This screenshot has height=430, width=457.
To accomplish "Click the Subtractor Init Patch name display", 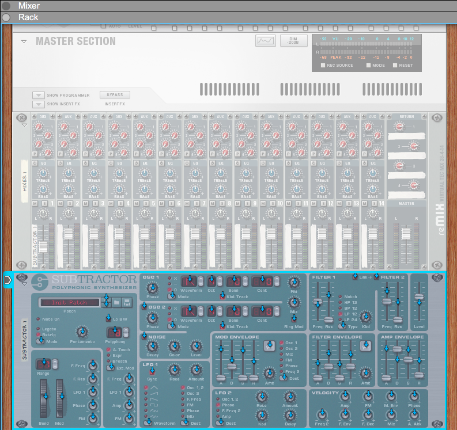I will click(x=70, y=302).
